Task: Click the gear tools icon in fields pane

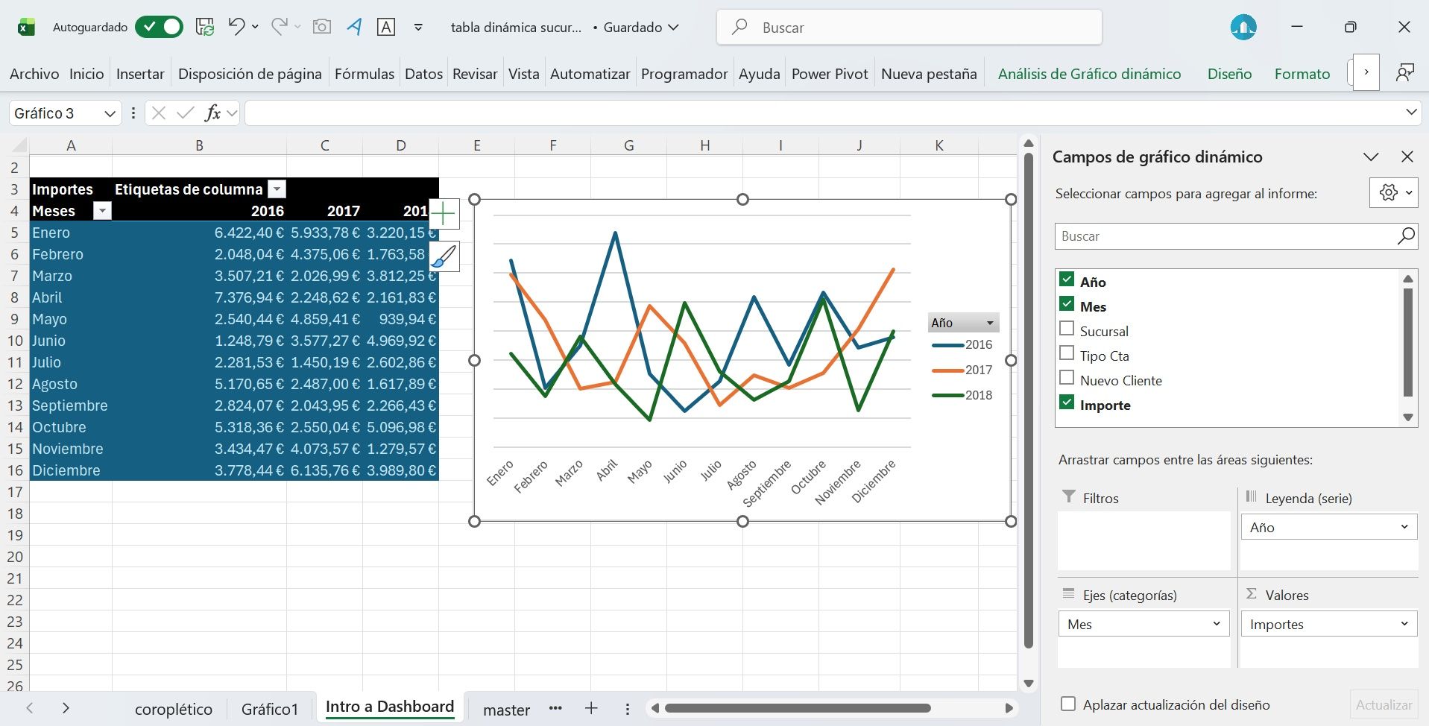Action: (x=1388, y=193)
